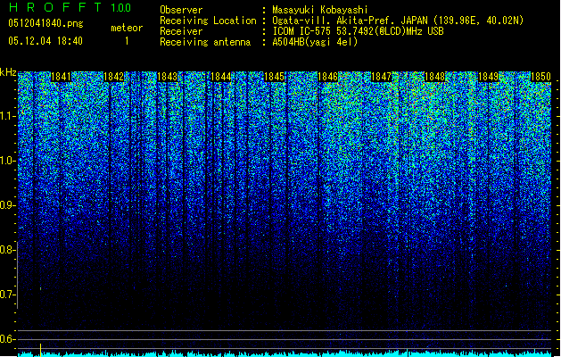
Task: Click the 1849 time marker
Action: point(489,77)
